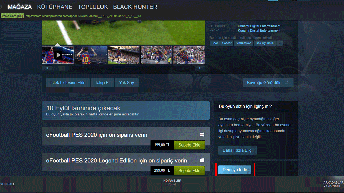Add 199,00 TL edition to cart

(189, 145)
